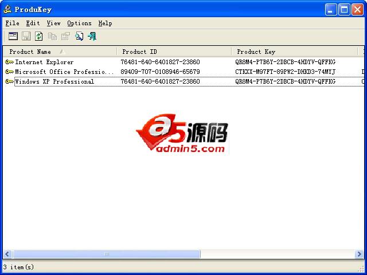This screenshot has height=275, width=367.
Task: Open the Edit menu
Action: tap(33, 23)
